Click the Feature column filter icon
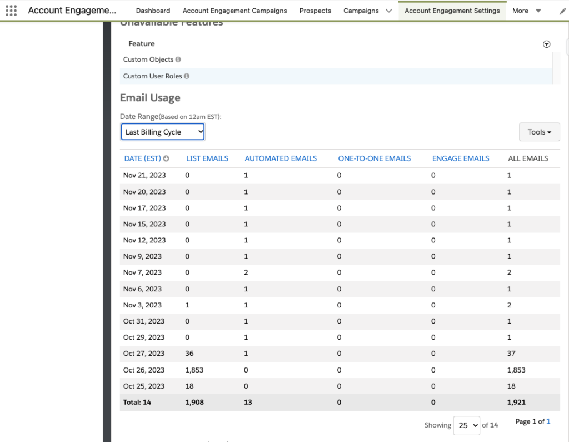Image resolution: width=569 pixels, height=442 pixels. pos(546,44)
